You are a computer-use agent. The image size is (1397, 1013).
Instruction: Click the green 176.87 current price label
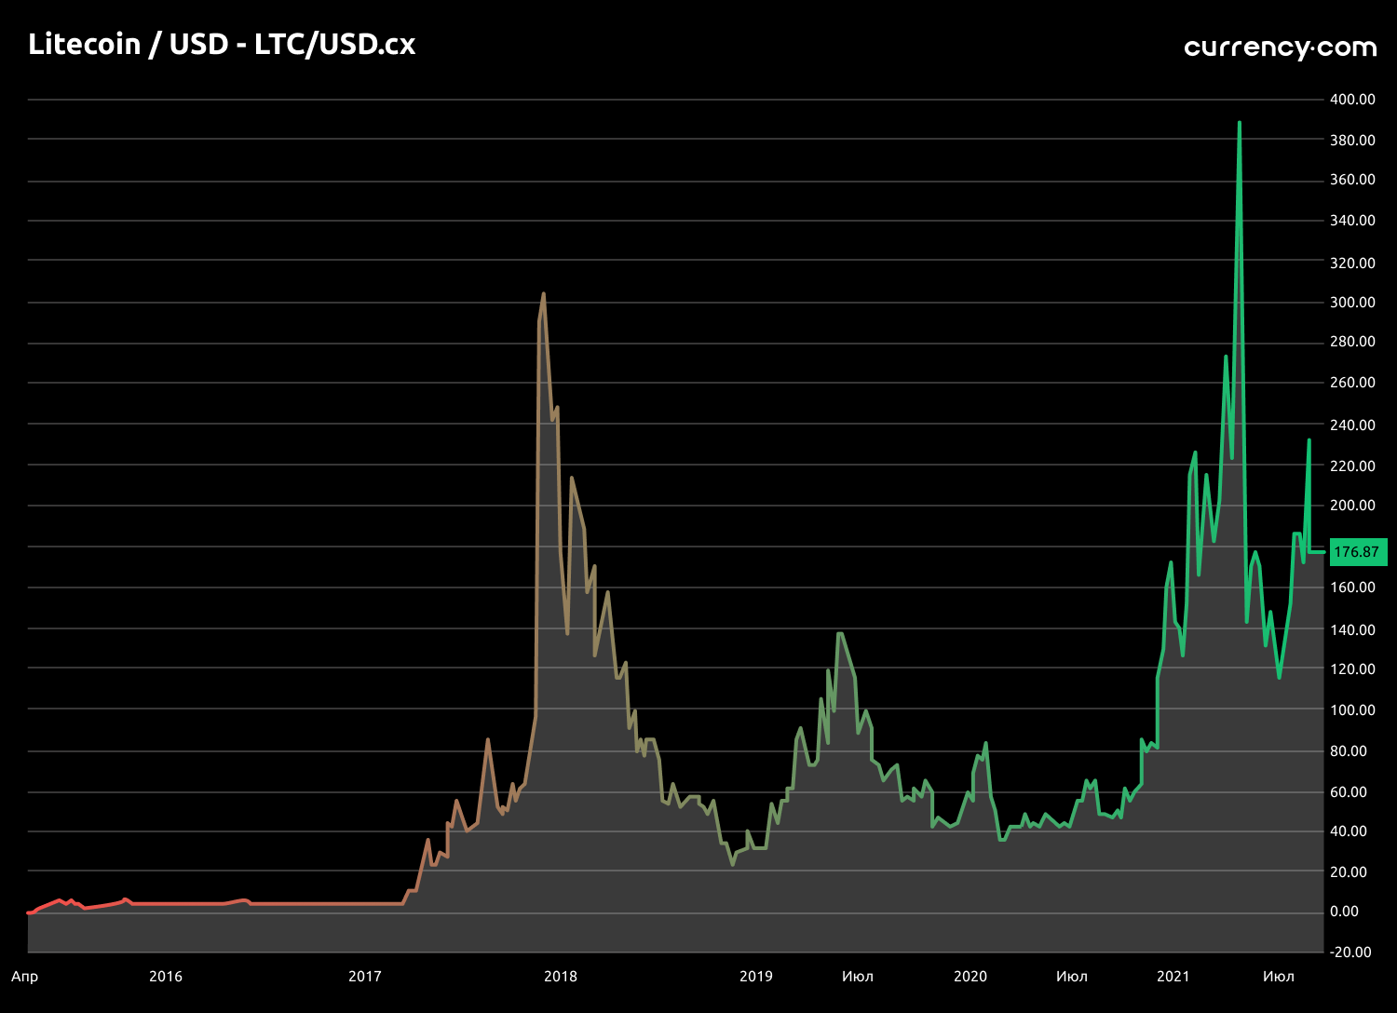[1357, 552]
